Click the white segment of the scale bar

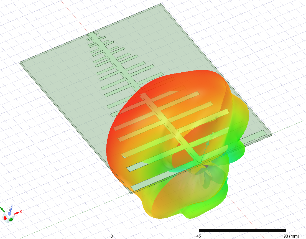coord(155,230)
